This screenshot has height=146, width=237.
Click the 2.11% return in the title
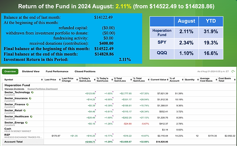123,7
